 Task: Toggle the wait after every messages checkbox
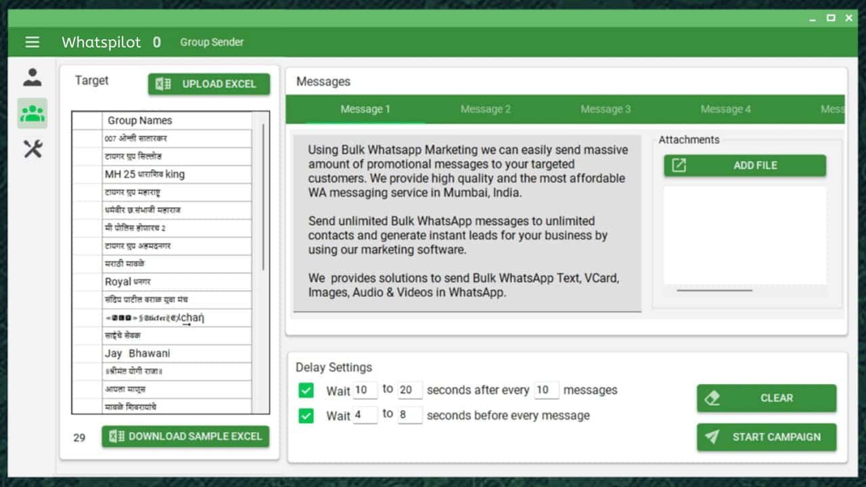(x=306, y=390)
